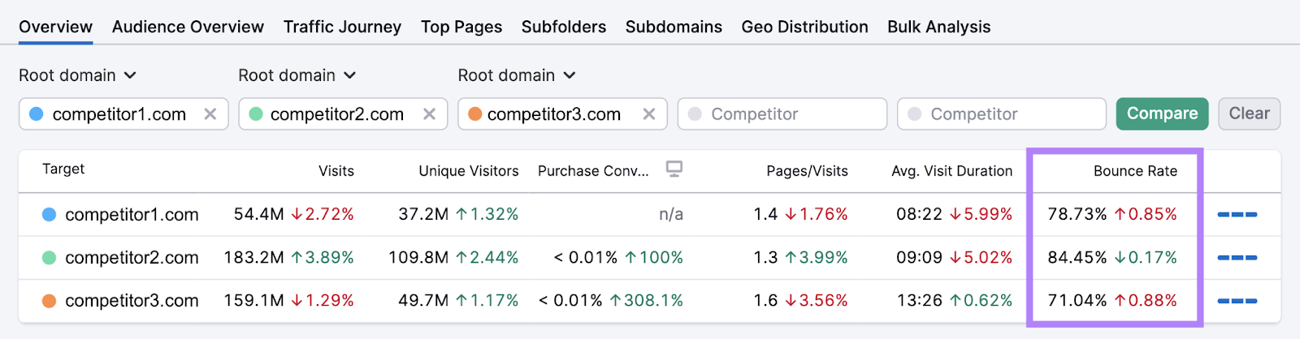The width and height of the screenshot is (1300, 339).
Task: Click the Clear button
Action: 1249,114
